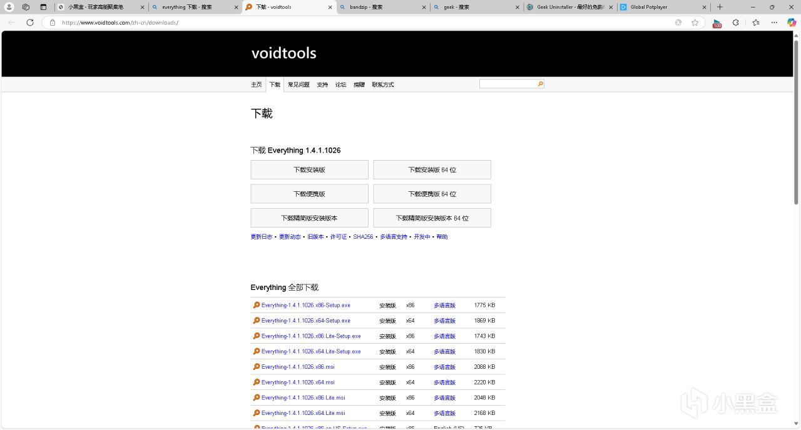Open the 主页 nav item

point(257,84)
